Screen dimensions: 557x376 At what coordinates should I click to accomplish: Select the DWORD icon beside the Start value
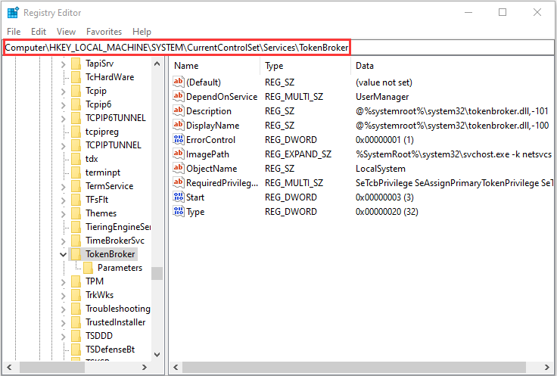[x=179, y=197]
